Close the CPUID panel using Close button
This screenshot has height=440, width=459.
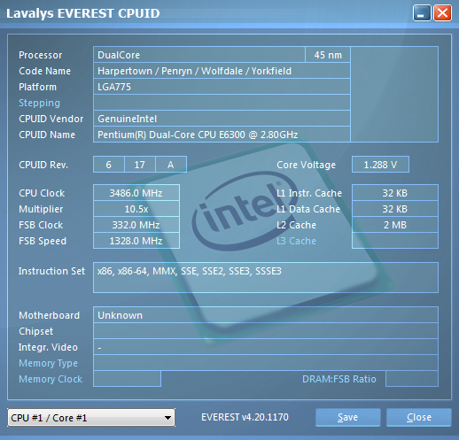click(x=419, y=417)
